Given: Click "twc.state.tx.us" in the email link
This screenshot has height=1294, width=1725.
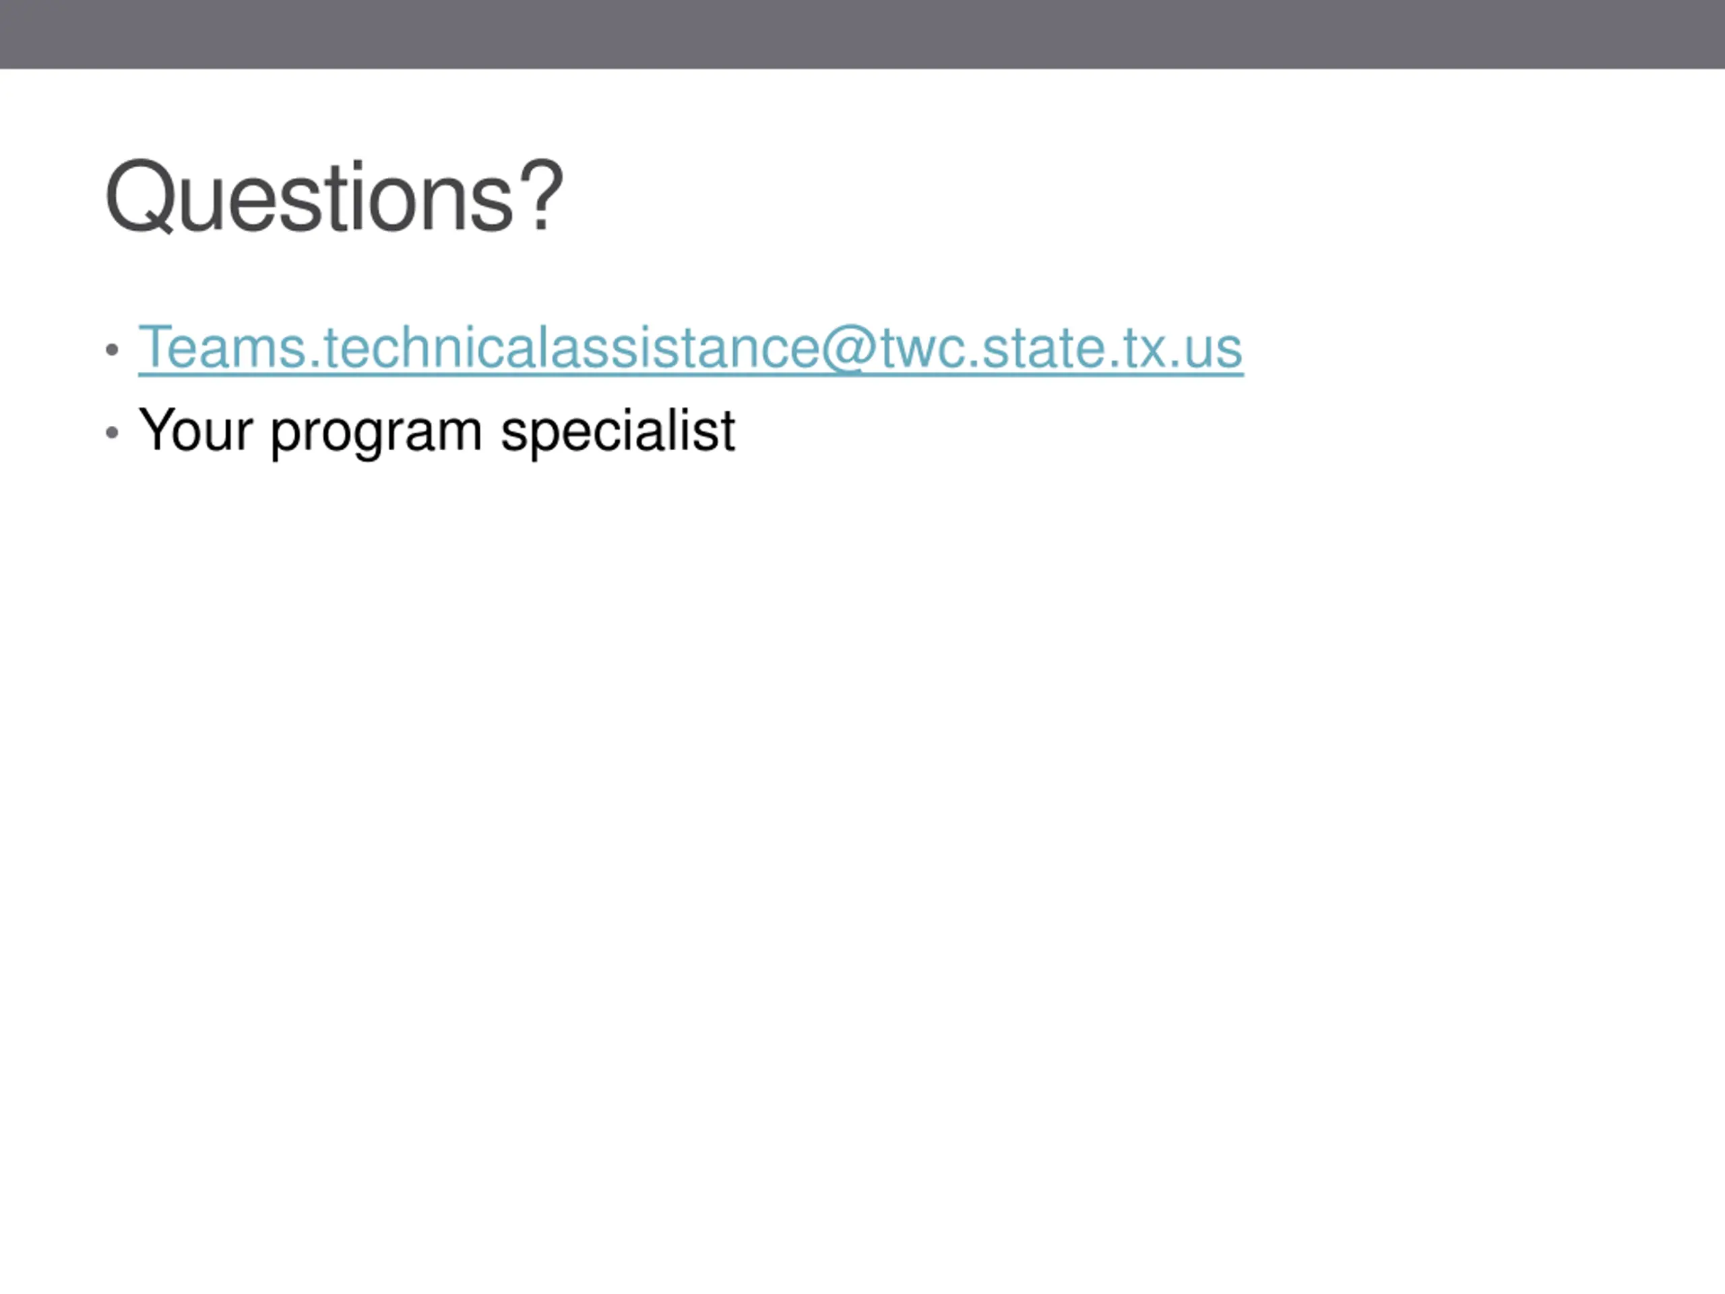Looking at the screenshot, I should click(1061, 348).
